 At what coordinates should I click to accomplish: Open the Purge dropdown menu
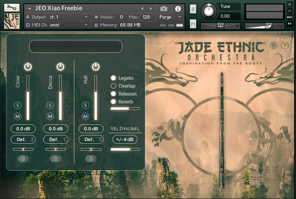[170, 17]
